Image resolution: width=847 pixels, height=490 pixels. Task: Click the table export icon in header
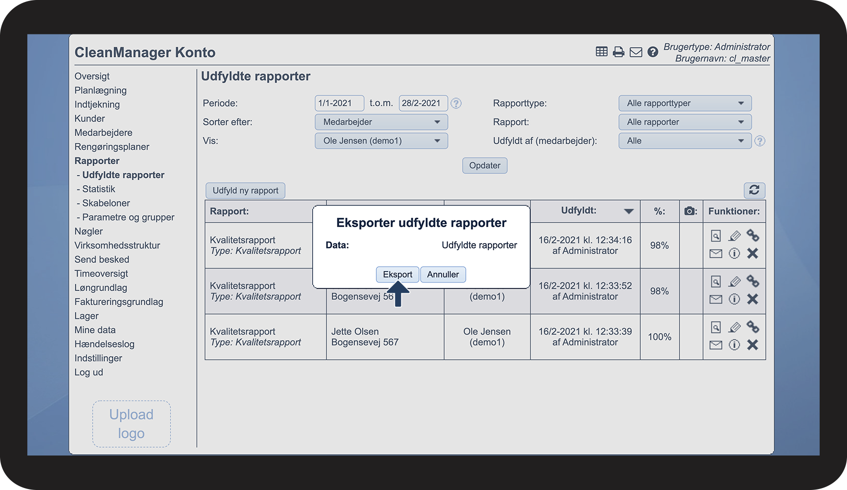pyautogui.click(x=601, y=52)
